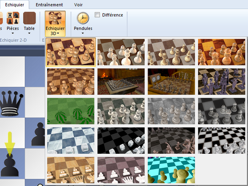This screenshot has height=186, width=248.
Task: Collapse the Echiquier 3D dropdown arrow
Action: [58, 33]
